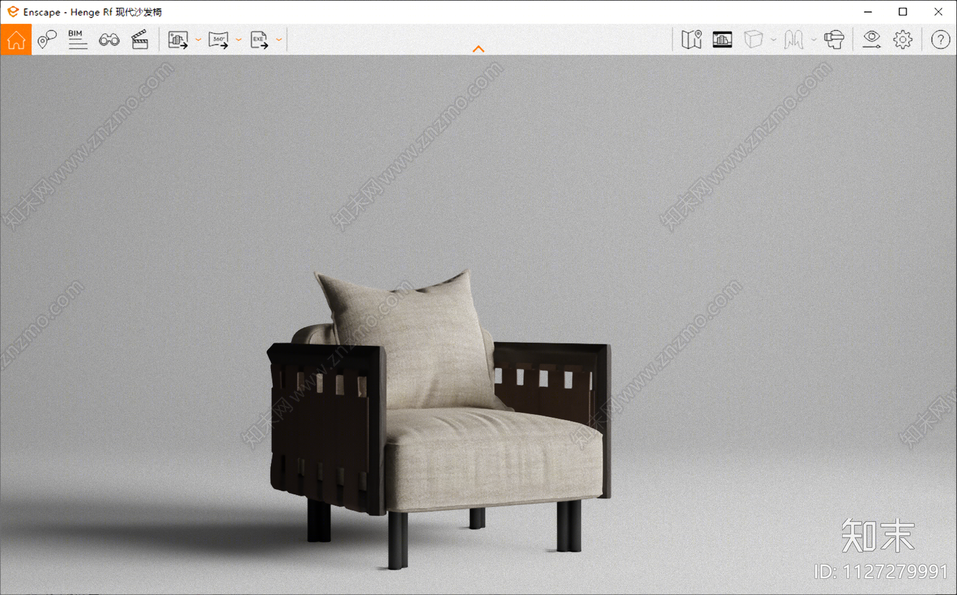Expand the 360 panorama dropdown arrow
The image size is (957, 595).
pos(238,40)
